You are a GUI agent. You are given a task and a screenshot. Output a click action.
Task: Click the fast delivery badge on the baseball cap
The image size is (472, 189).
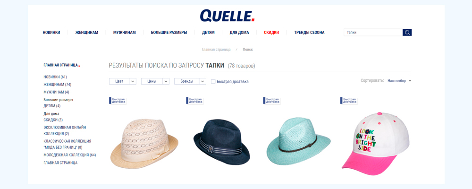(349, 101)
